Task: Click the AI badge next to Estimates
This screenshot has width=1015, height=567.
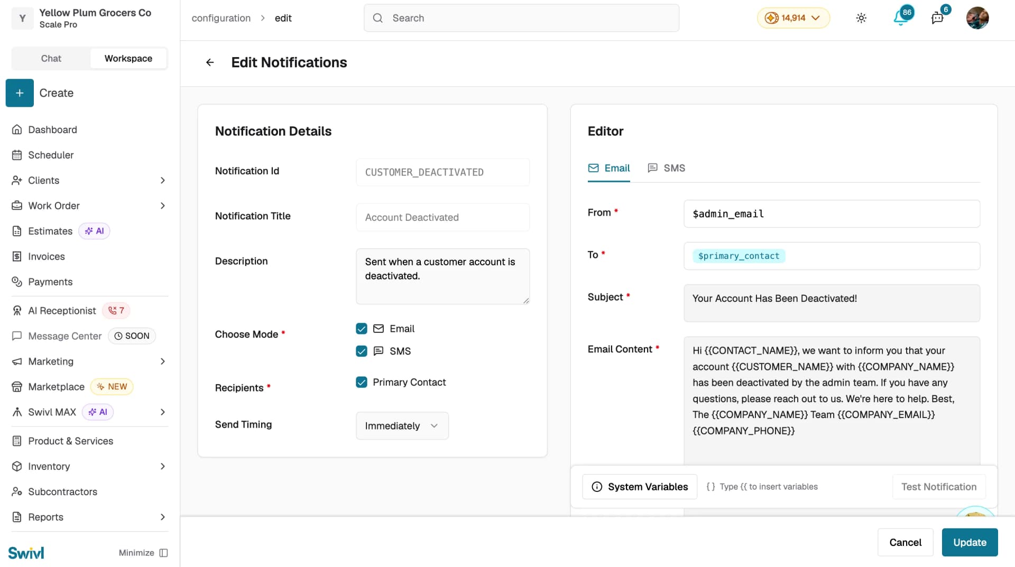Action: [94, 231]
